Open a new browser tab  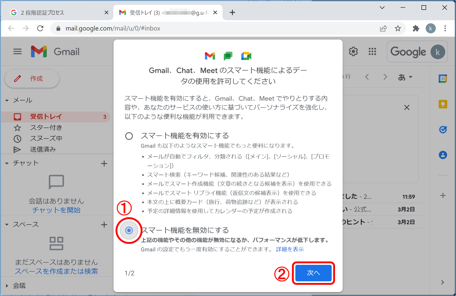232,12
